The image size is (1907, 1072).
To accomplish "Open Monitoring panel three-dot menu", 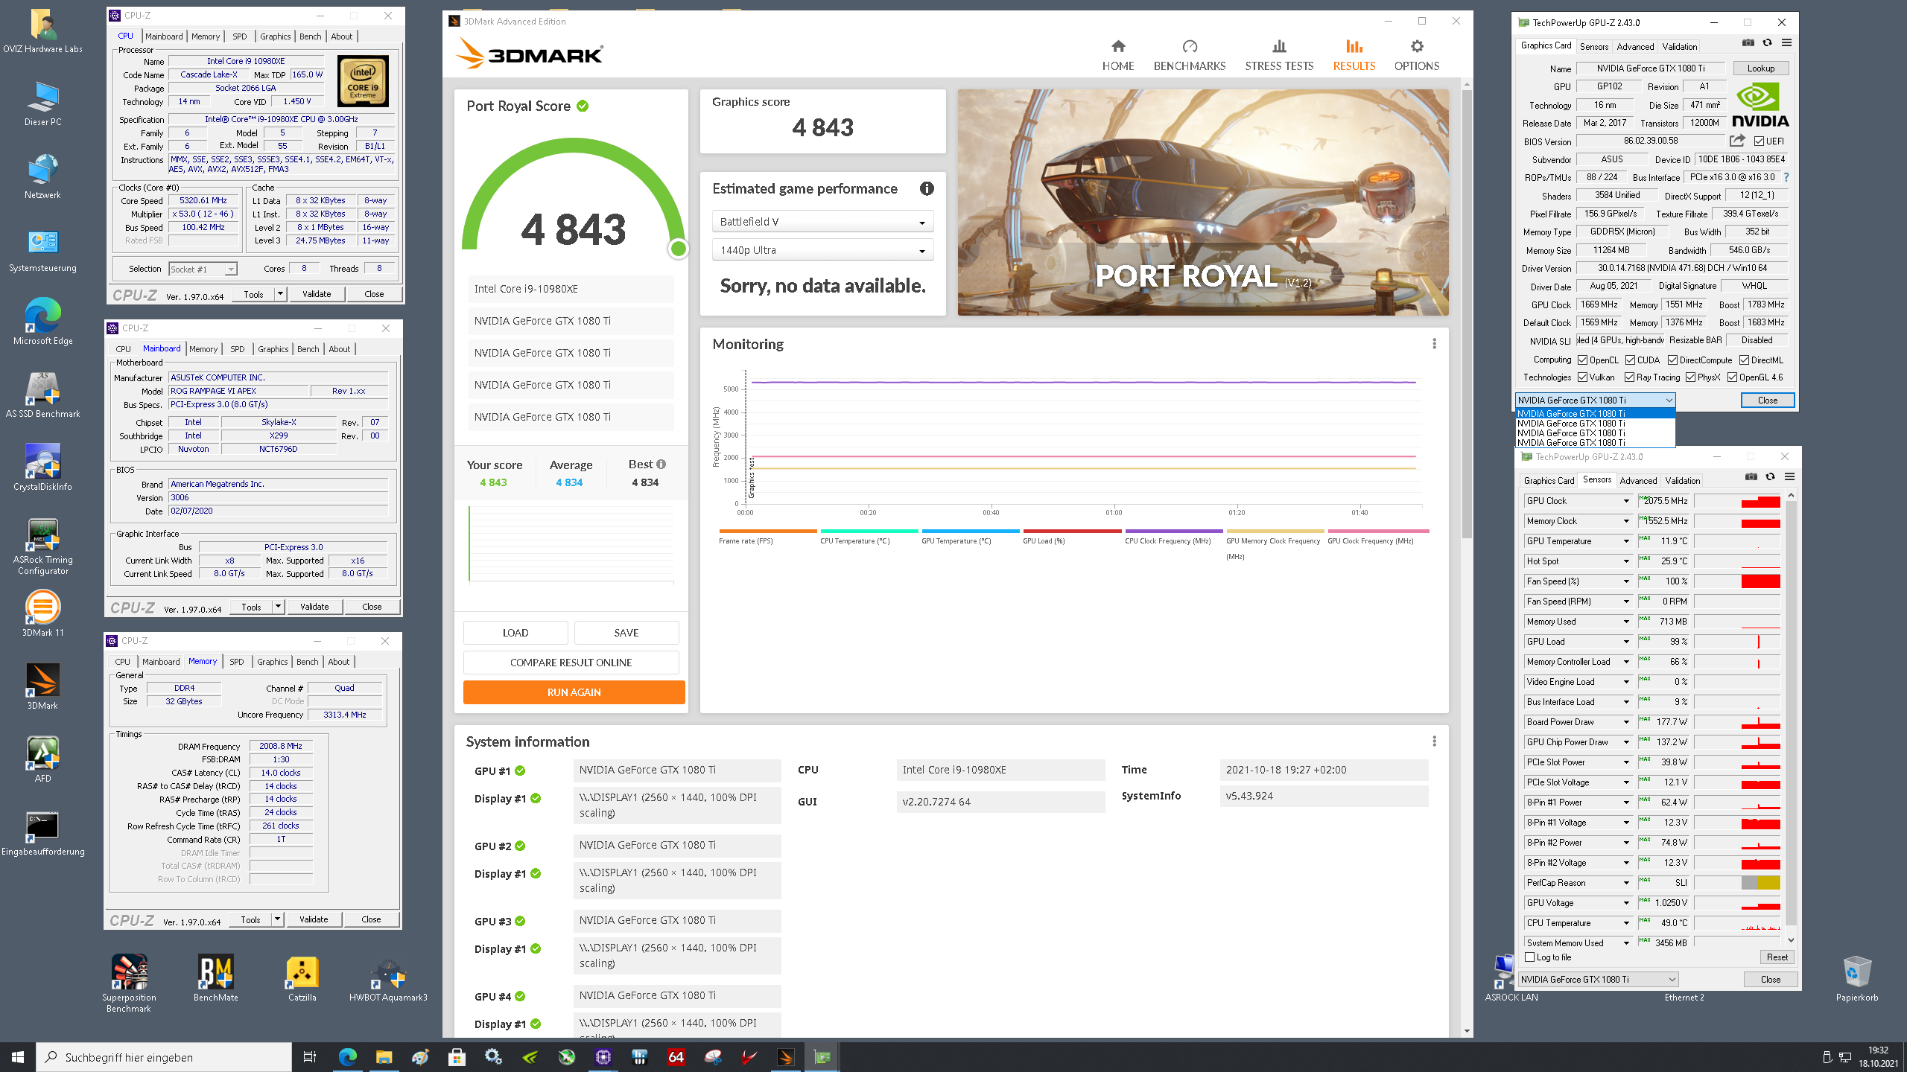I will point(1434,344).
